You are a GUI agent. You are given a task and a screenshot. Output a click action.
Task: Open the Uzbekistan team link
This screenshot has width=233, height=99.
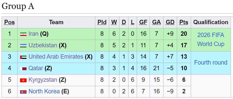pyautogui.click(x=43, y=45)
